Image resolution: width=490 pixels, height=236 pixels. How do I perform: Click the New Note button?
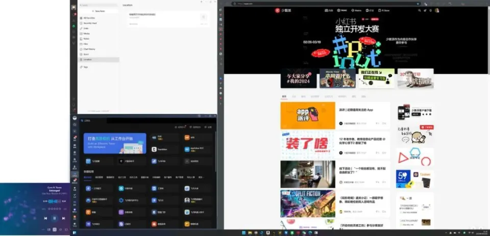100,10
